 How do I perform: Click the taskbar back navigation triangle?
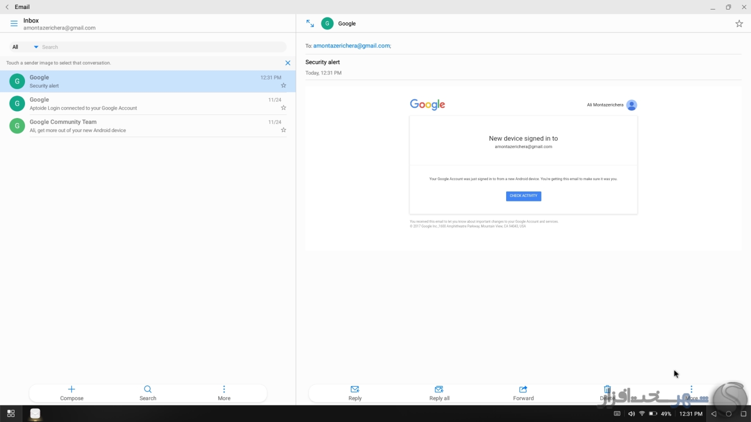click(714, 413)
